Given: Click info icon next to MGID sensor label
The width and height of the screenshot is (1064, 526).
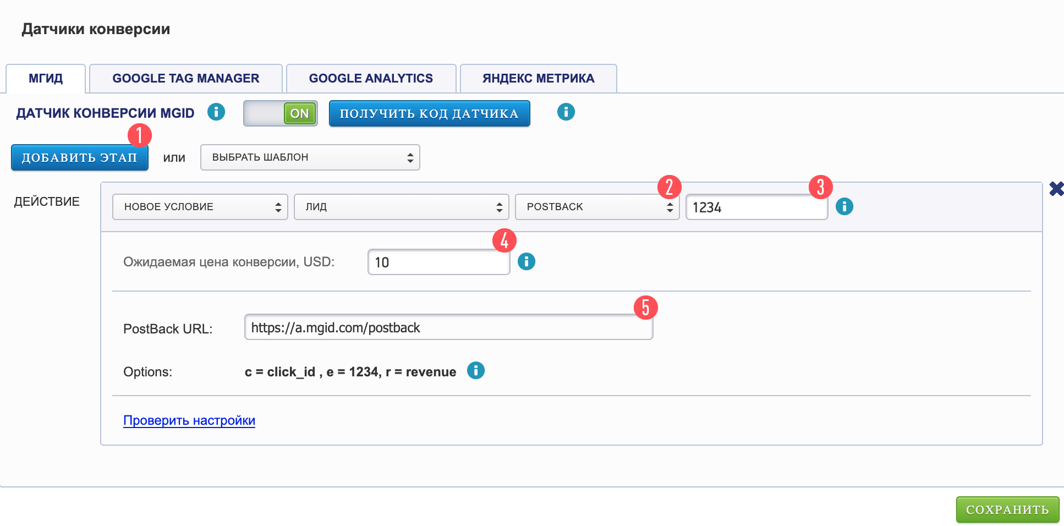Looking at the screenshot, I should pos(216,112).
